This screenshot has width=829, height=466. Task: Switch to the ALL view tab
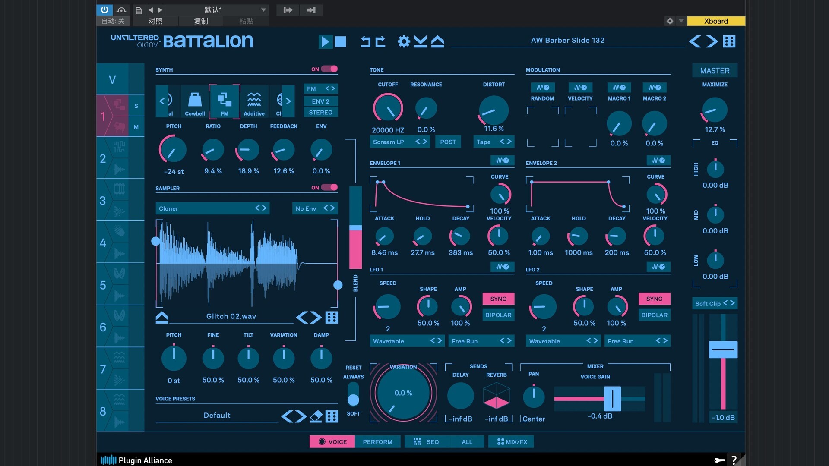467,442
